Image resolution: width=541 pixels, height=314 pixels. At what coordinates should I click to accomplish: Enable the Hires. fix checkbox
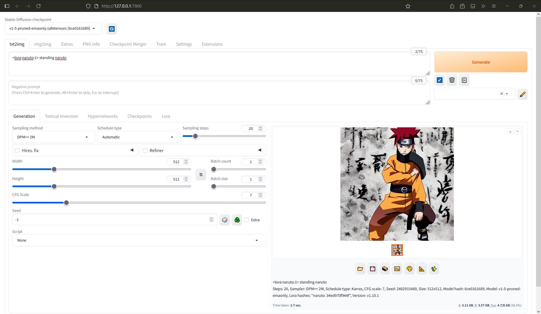(x=17, y=151)
